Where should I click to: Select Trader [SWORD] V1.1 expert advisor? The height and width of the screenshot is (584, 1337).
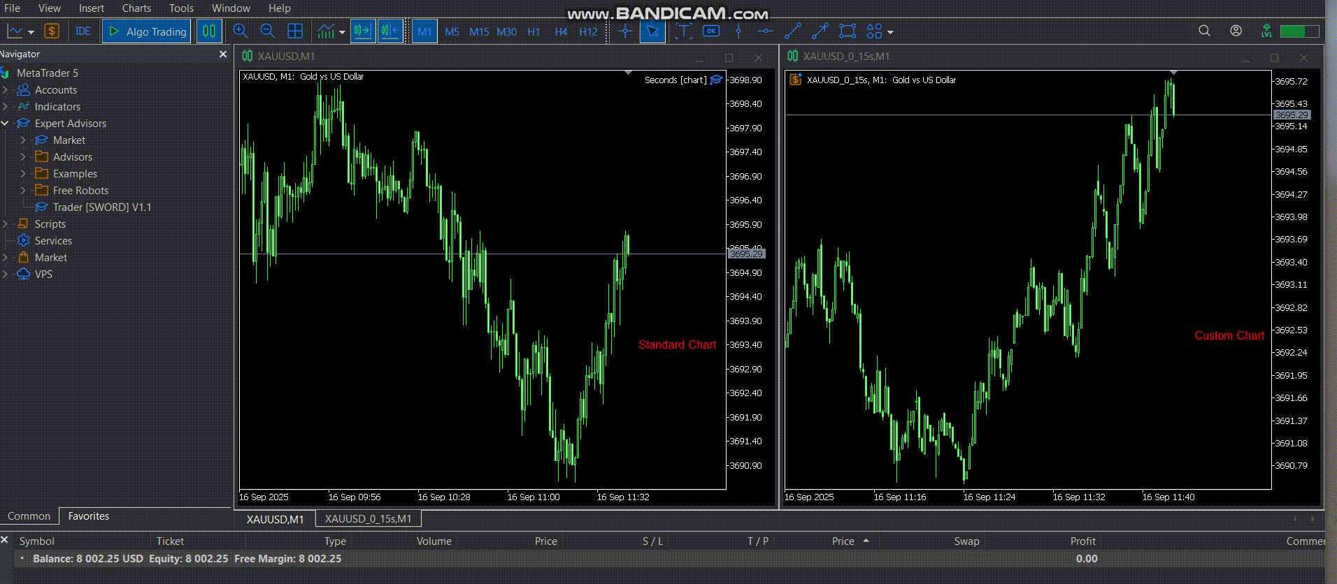click(x=102, y=207)
